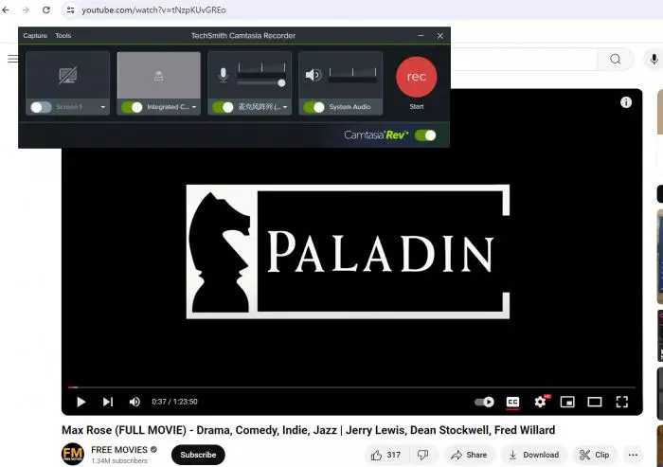Image resolution: width=663 pixels, height=467 pixels.
Task: Subscribe to FREE MOVIES channel
Action: tap(198, 455)
